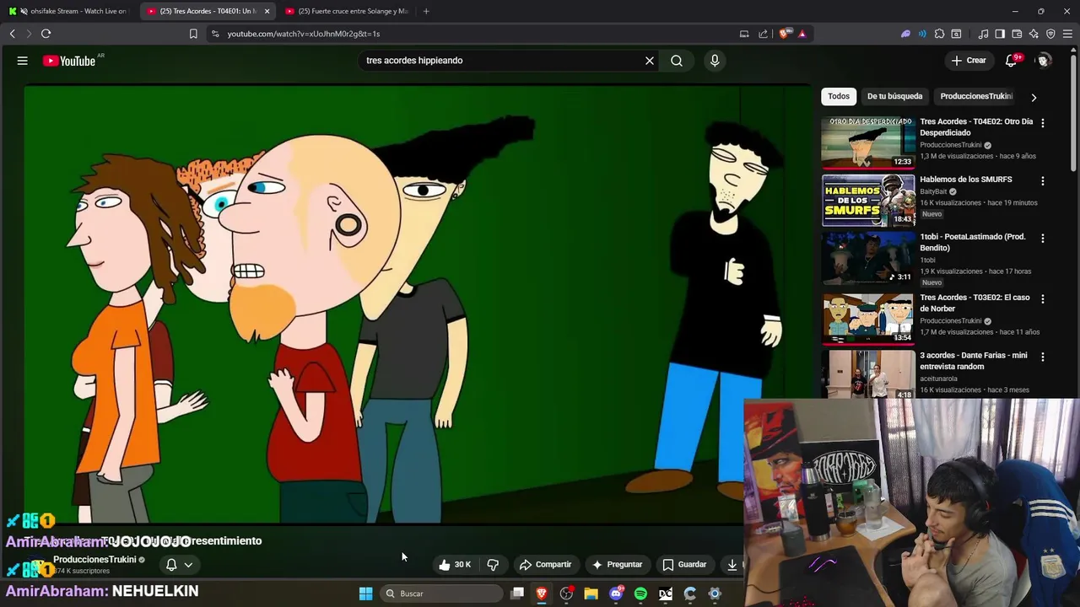Open the ProduccionesTrukini channel link
The image size is (1080, 607).
pyautogui.click(x=94, y=560)
